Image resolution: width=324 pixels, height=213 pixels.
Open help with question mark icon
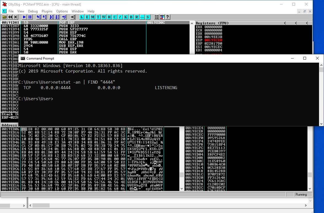(168, 17)
